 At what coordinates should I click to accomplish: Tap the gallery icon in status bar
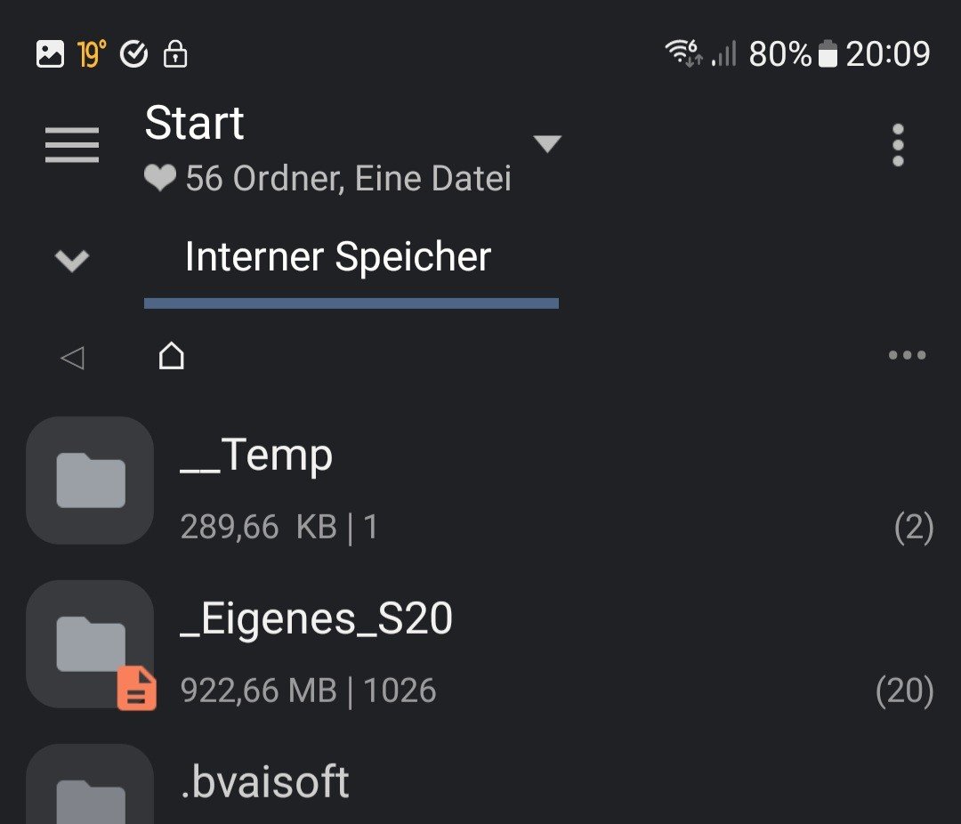50,55
